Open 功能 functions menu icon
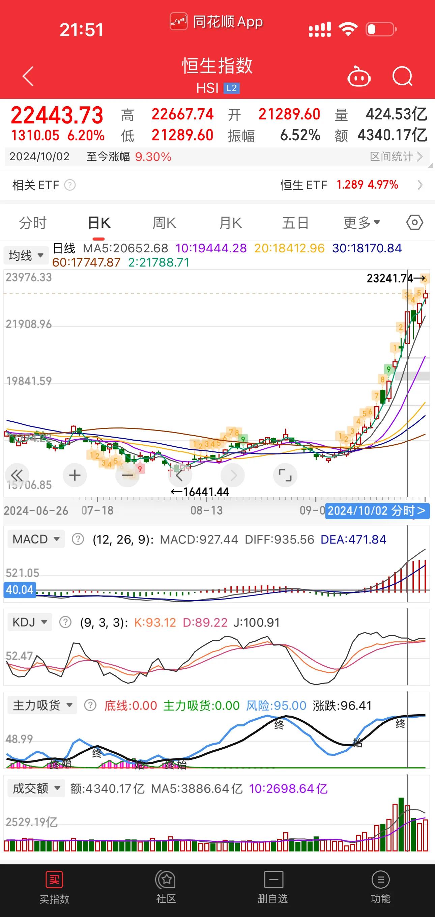 [381, 887]
